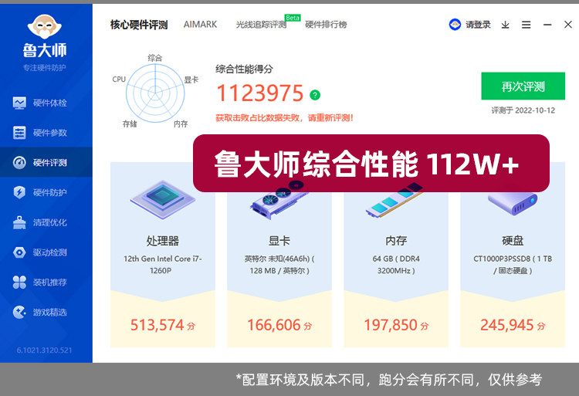
Task: Switch to AIMARK tab
Action: (x=200, y=25)
